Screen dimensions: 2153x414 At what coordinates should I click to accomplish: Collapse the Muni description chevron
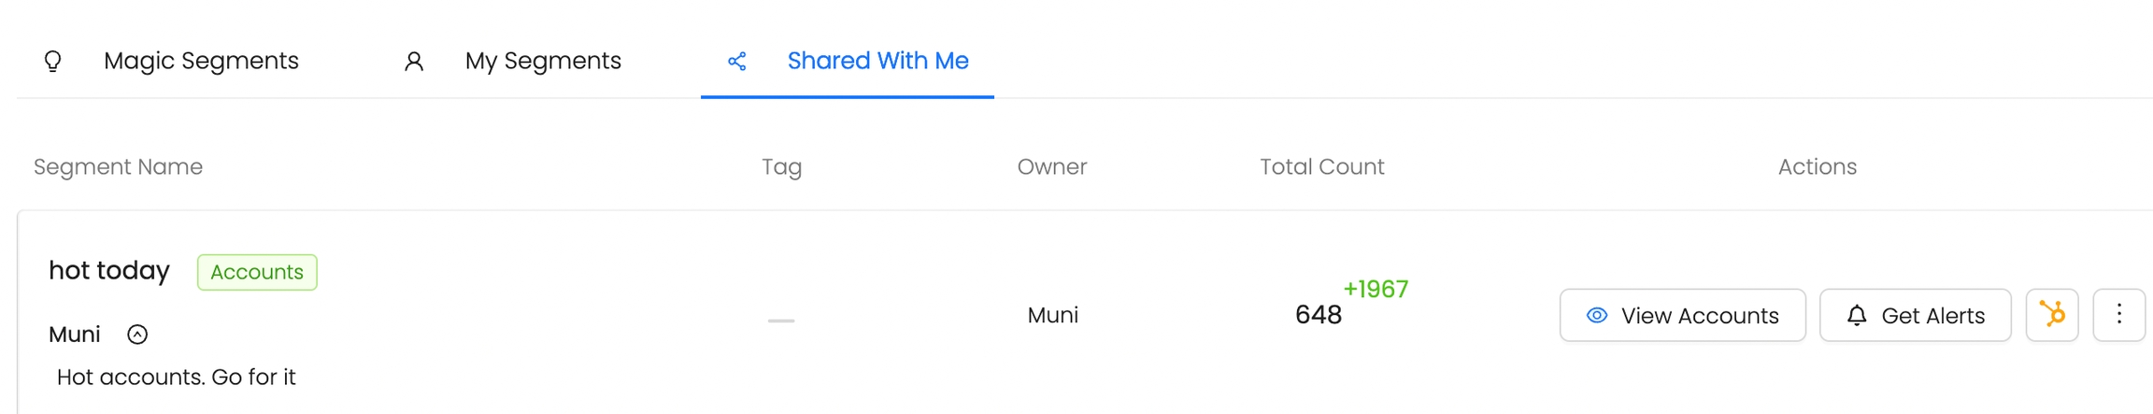tap(137, 335)
